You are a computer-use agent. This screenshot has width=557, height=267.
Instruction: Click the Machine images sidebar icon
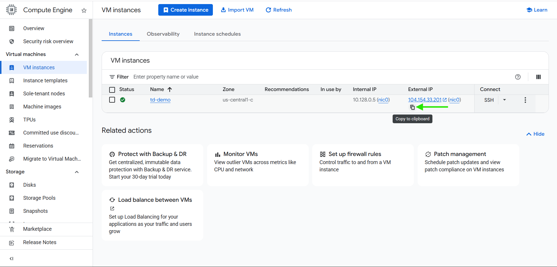click(12, 106)
